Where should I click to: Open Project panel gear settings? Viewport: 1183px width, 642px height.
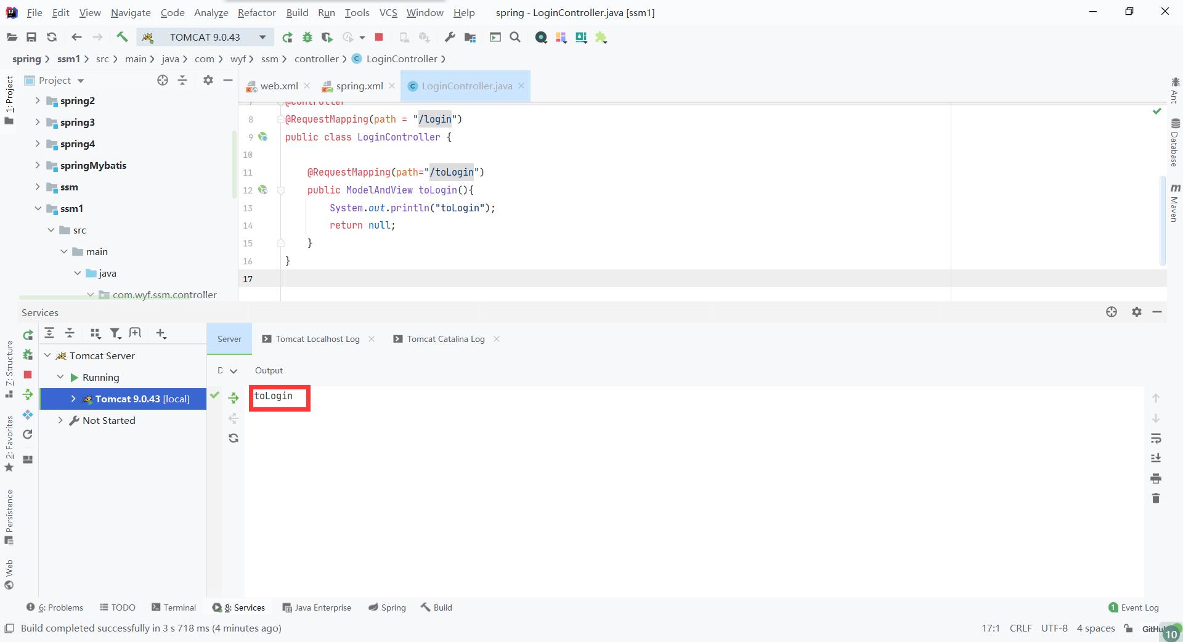click(x=208, y=80)
